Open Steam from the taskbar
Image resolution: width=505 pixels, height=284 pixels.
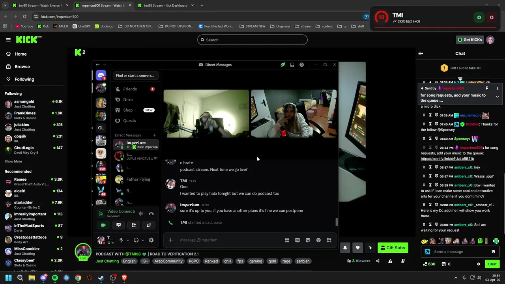click(101, 278)
